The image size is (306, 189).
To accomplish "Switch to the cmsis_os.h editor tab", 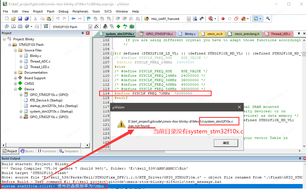I will coord(215,34).
